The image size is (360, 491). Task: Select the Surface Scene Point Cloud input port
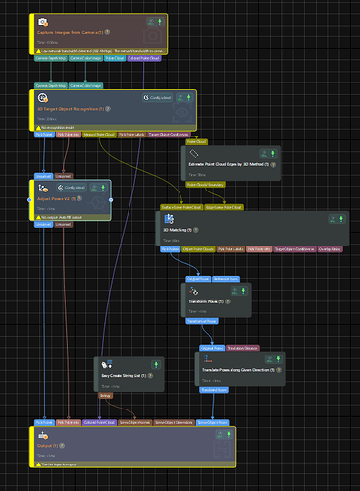tap(181, 207)
